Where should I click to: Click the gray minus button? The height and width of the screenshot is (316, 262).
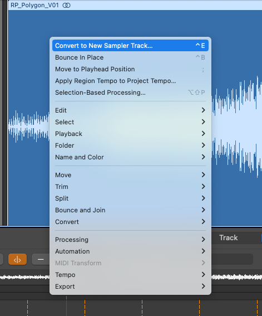[41, 259]
